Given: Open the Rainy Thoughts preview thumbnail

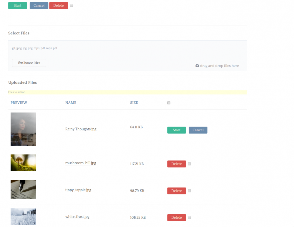Looking at the screenshot, I should 23,129.
